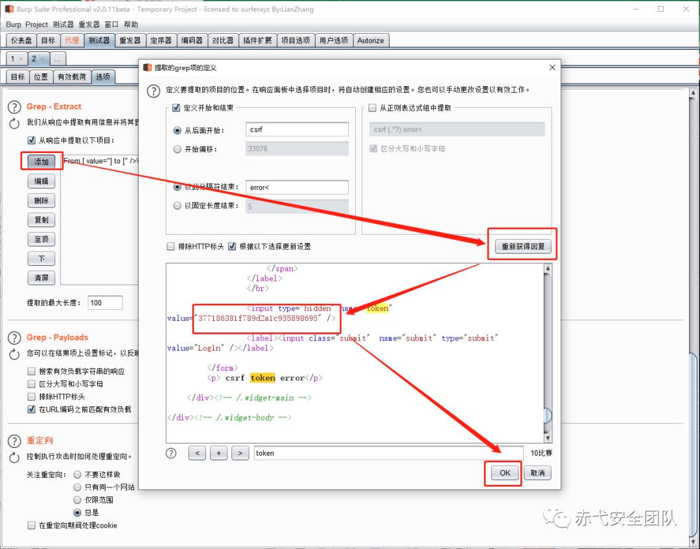Toggle 定义开始和结束 checkbox
The width and height of the screenshot is (700, 549).
tap(176, 108)
